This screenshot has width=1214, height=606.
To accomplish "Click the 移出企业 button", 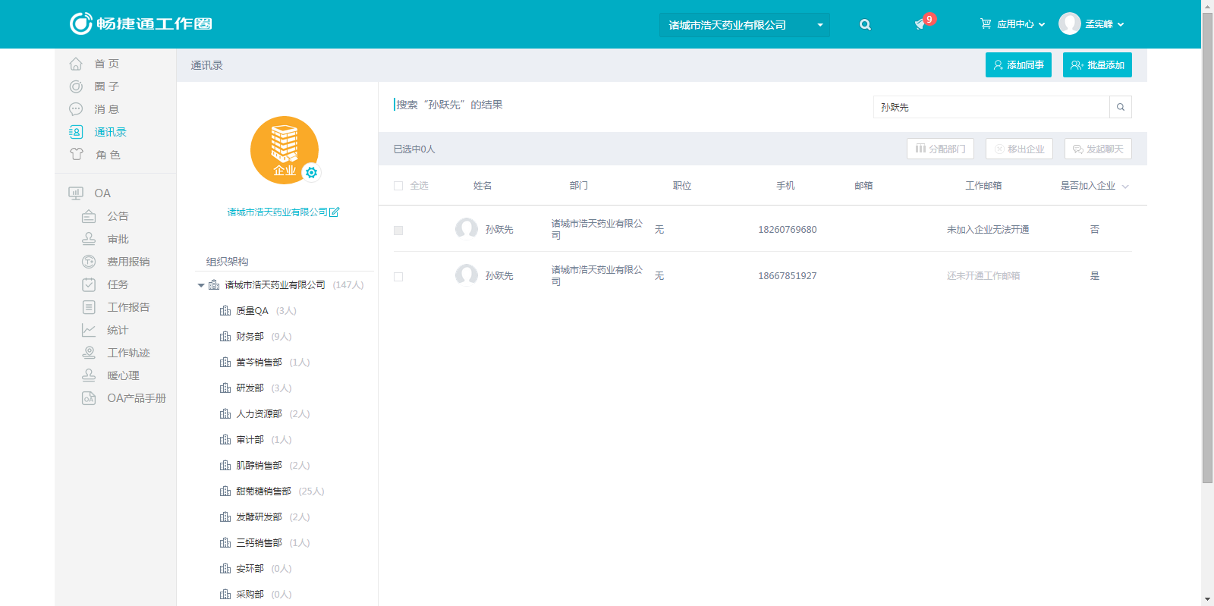I will [x=1019, y=149].
